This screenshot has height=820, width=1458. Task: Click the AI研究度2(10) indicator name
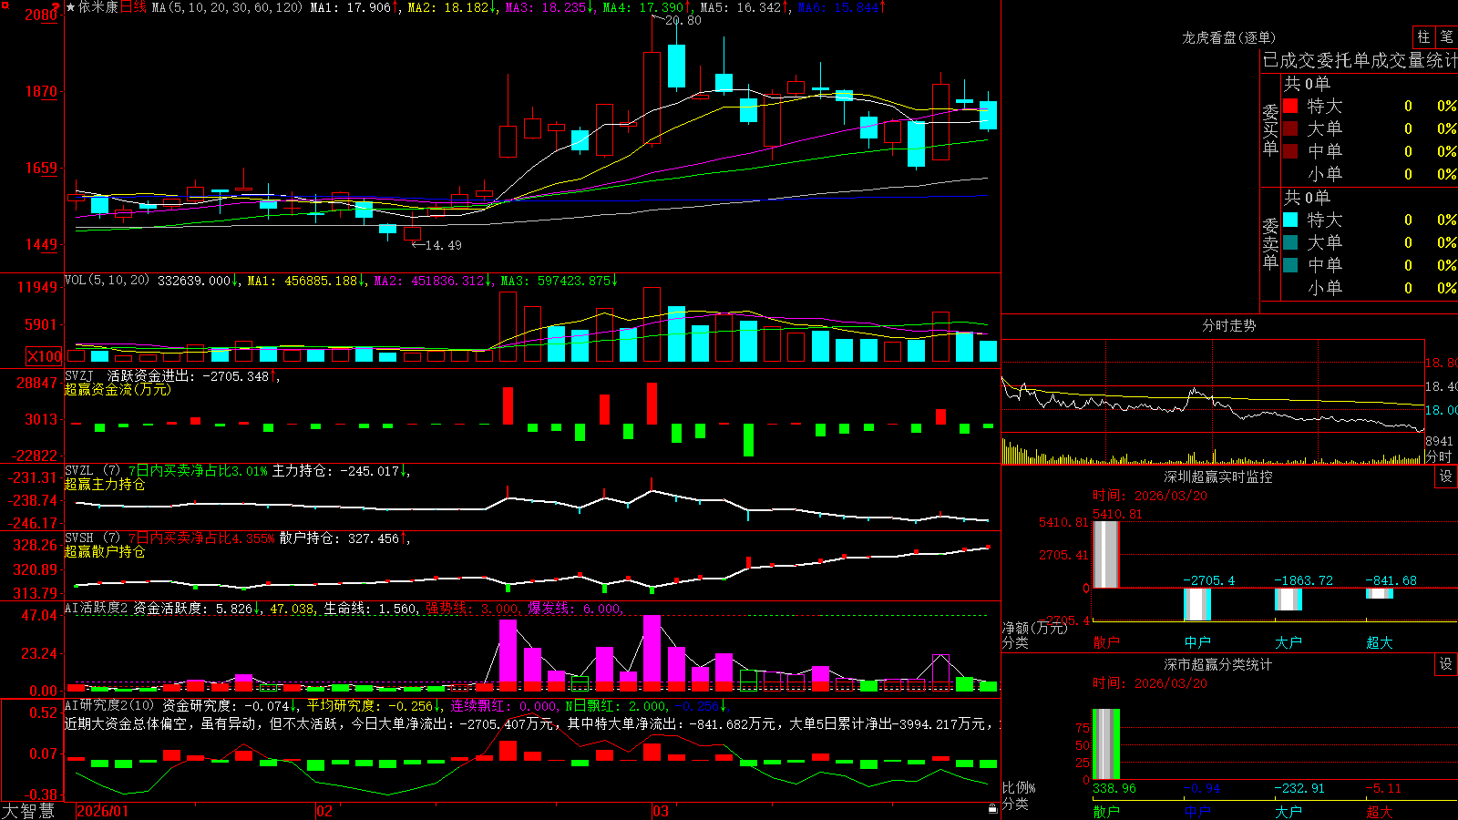[x=109, y=705]
